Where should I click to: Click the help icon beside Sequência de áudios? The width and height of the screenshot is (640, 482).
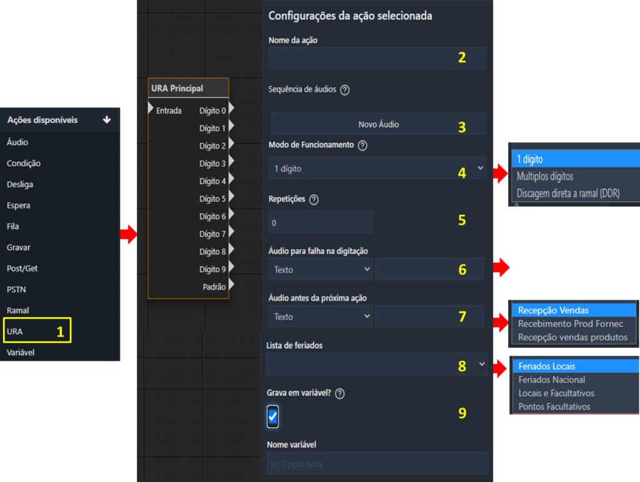pos(345,90)
